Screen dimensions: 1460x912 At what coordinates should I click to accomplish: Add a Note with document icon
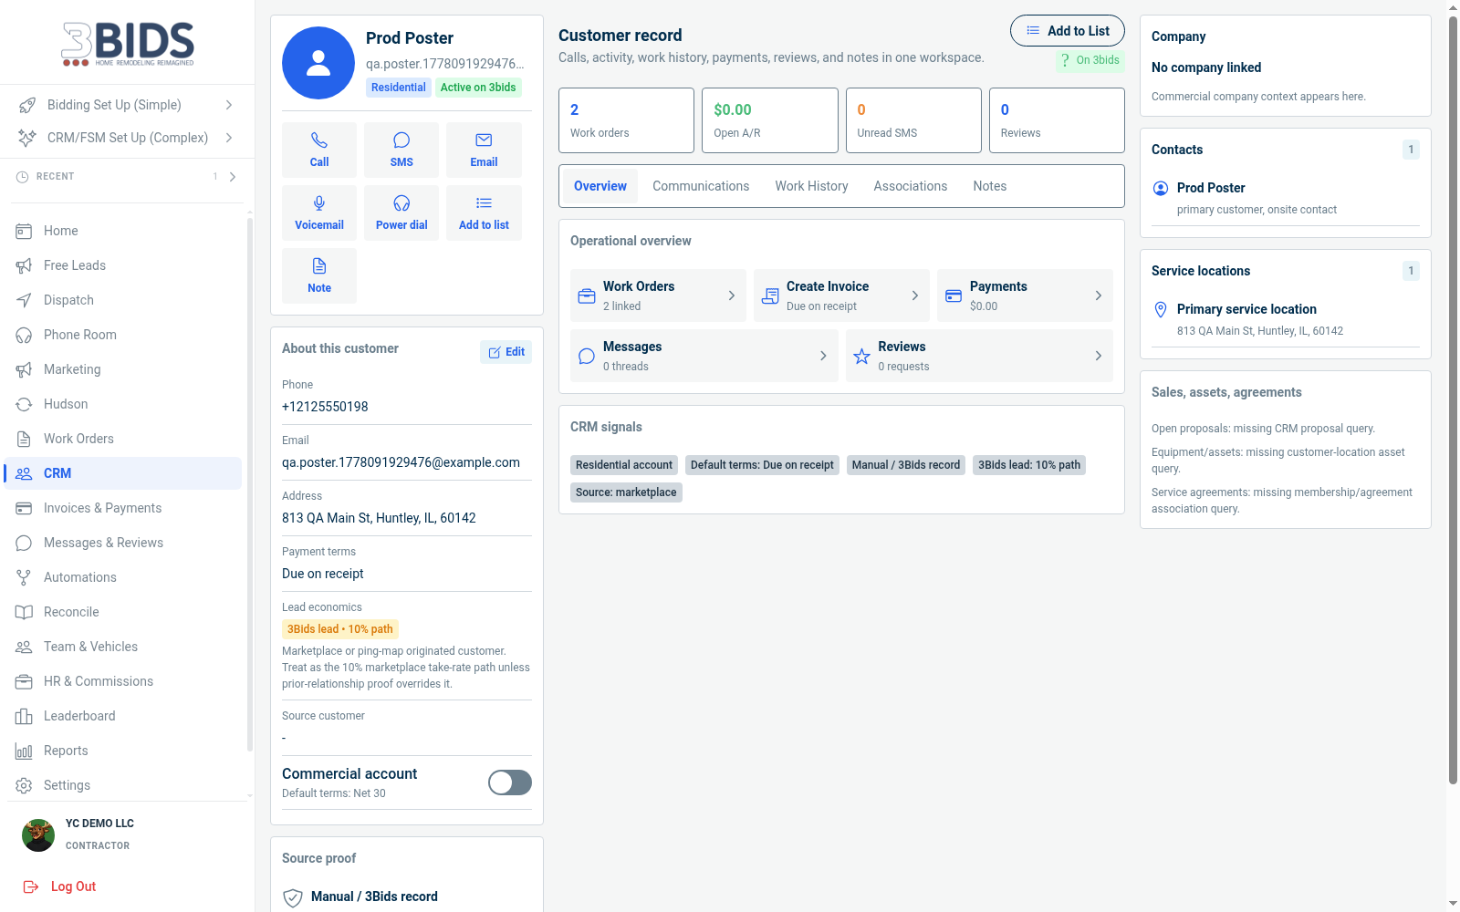319,275
